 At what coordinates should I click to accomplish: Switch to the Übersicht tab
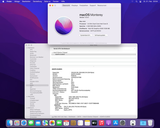click(x=66, y=5)
